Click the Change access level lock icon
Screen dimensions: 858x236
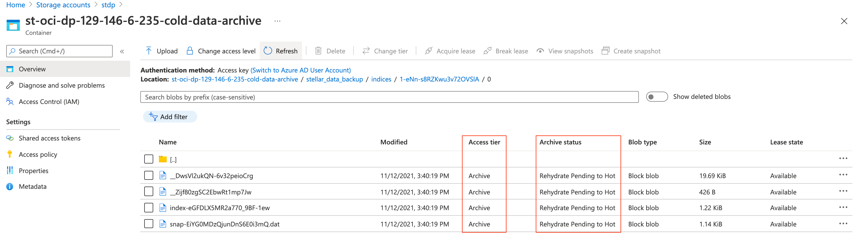(190, 51)
